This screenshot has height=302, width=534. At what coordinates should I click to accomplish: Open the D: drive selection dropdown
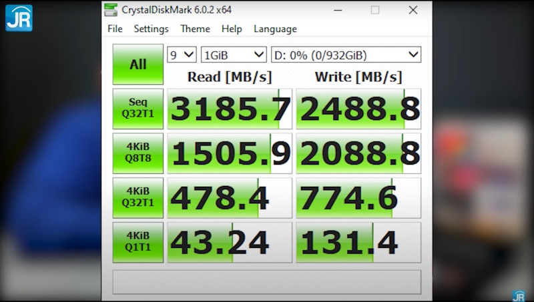(x=346, y=55)
